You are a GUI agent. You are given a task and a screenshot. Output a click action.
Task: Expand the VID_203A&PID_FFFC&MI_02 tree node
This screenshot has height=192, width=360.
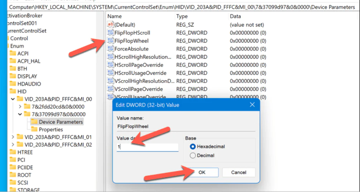[x=13, y=144]
